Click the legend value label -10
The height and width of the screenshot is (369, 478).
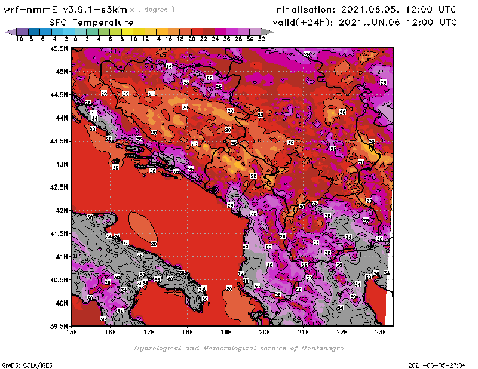[x=17, y=39]
